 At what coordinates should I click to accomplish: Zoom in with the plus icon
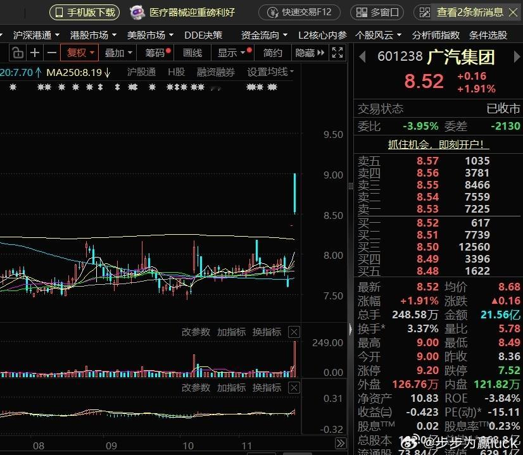pos(34,53)
